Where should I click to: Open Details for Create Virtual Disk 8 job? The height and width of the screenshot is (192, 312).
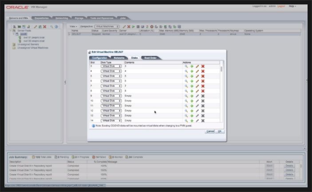point(289,166)
